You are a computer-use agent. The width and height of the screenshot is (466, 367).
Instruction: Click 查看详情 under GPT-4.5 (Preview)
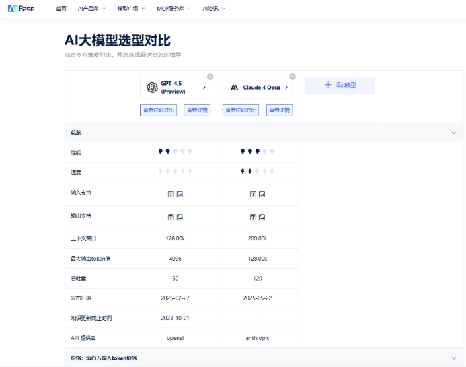click(x=197, y=110)
